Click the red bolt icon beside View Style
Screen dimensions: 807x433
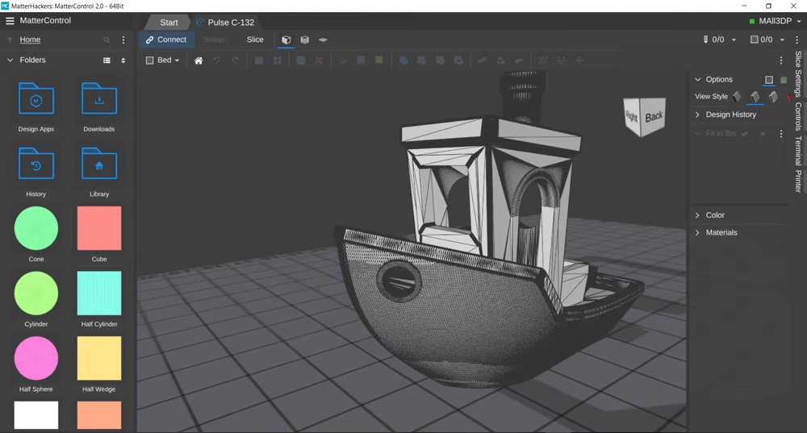[789, 97]
